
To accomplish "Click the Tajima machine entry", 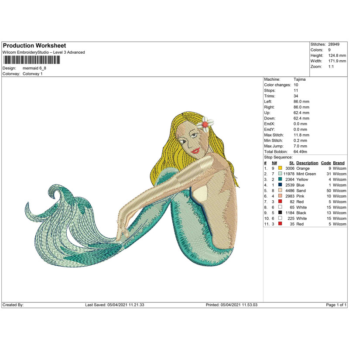I will 300,79.
